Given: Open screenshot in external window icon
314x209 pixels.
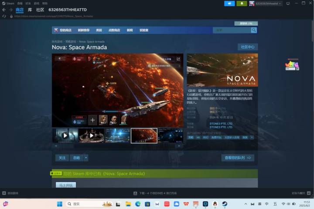Looking at the screenshot, I should coord(178,59).
